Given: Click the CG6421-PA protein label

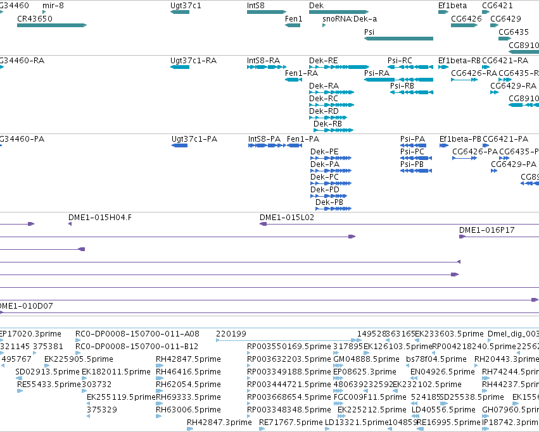Looking at the screenshot, I should tap(505, 139).
